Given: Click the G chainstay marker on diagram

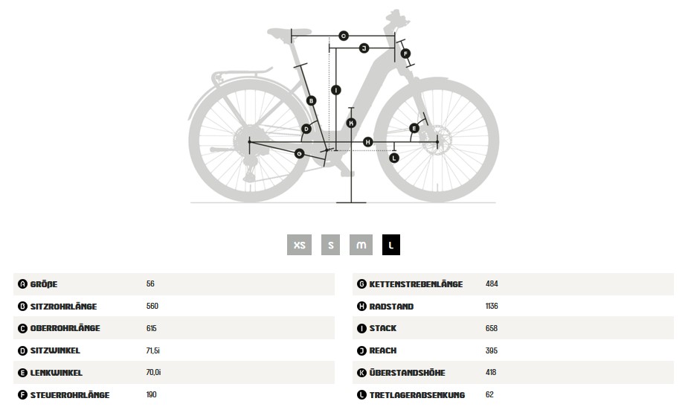Looking at the screenshot, I should [x=299, y=154].
